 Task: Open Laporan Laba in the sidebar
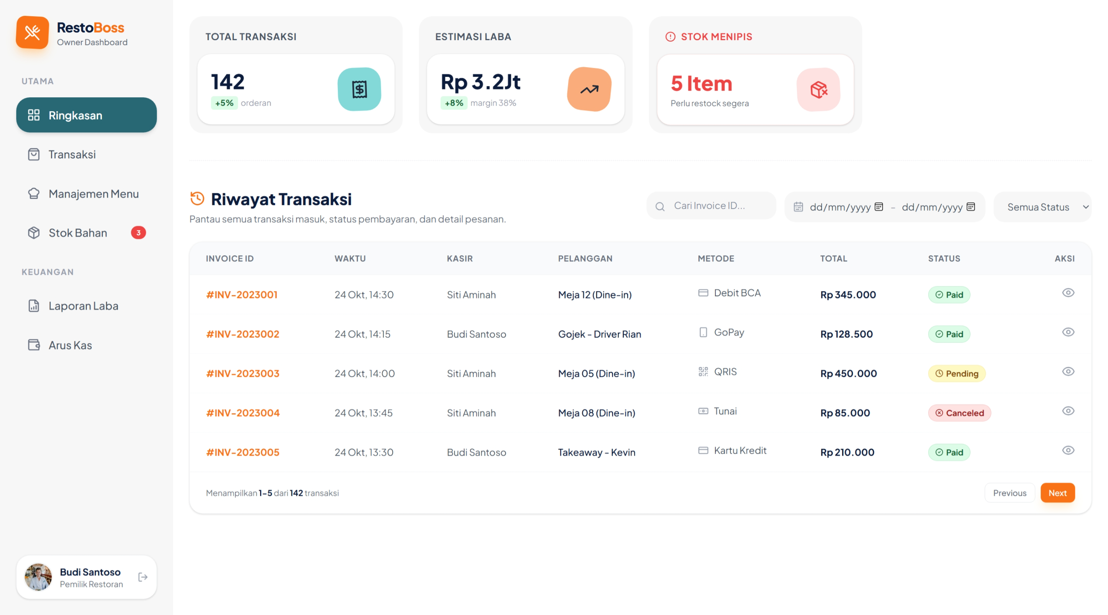point(83,305)
